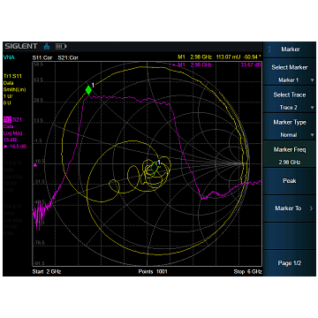This screenshot has height=318, width=318.
Task: Click the 1 U/ scale value of Tr1
Action: 7,96
